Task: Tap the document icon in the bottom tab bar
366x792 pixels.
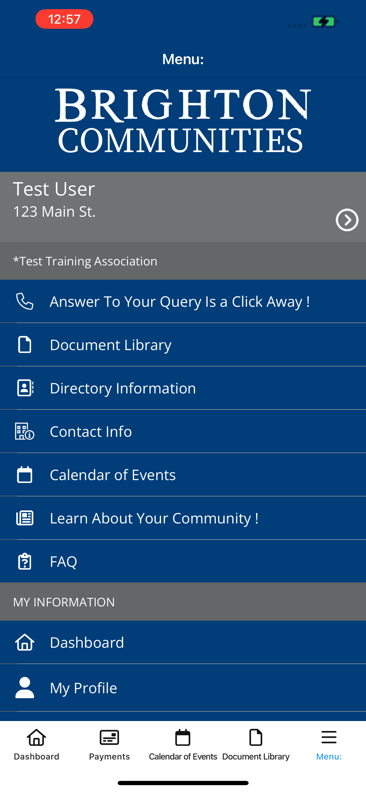Action: 256,737
